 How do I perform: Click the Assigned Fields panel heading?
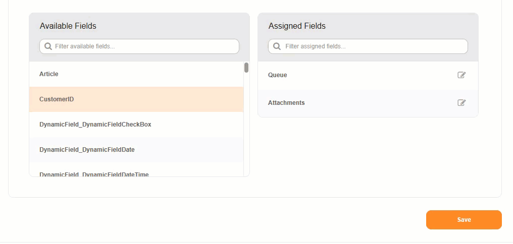tap(297, 26)
